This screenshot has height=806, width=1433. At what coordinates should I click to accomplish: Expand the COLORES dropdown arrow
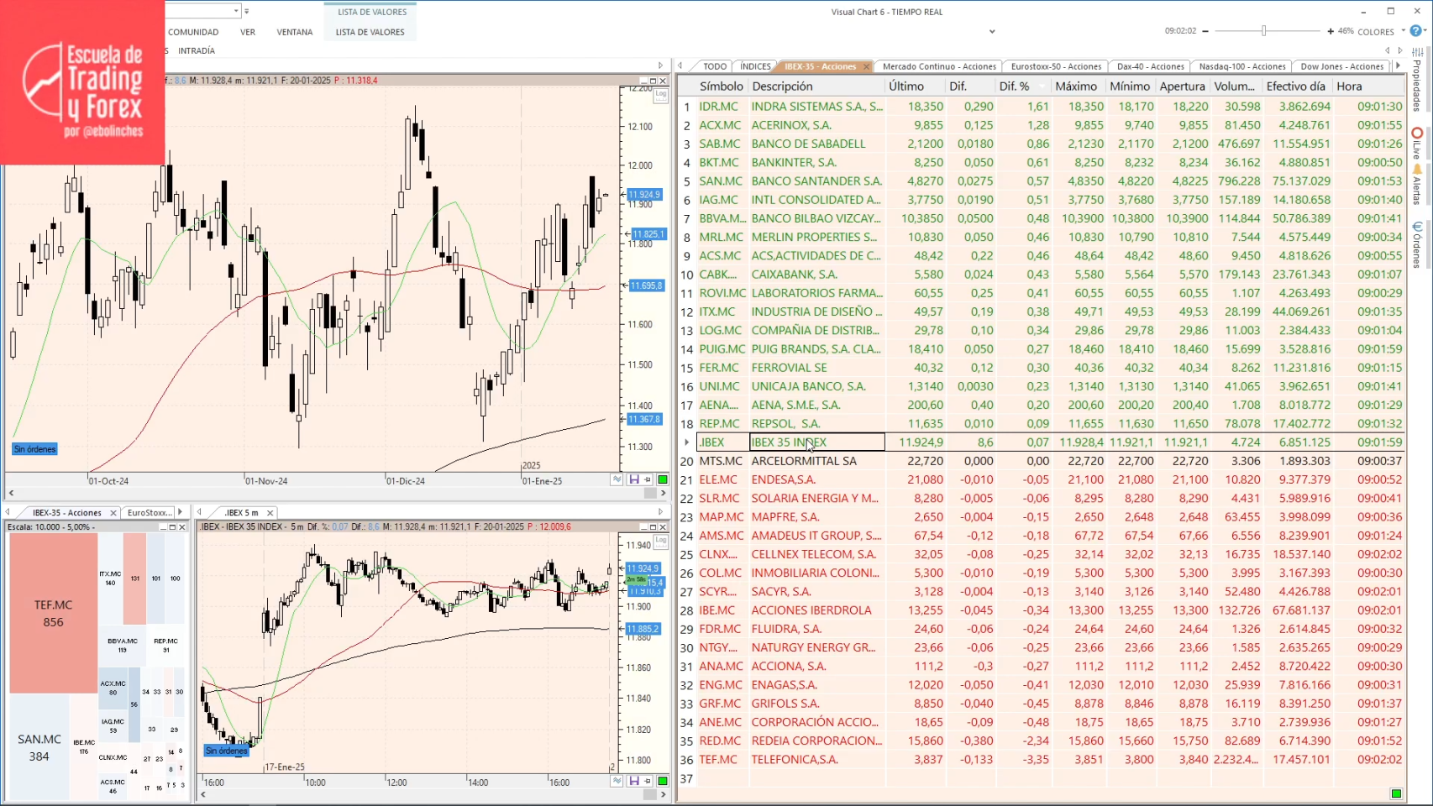pos(1403,31)
